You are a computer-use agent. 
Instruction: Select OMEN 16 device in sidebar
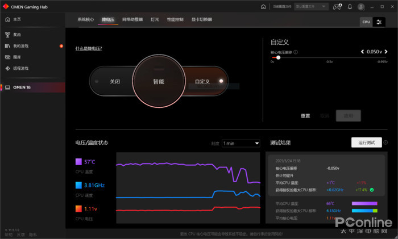click(x=23, y=87)
